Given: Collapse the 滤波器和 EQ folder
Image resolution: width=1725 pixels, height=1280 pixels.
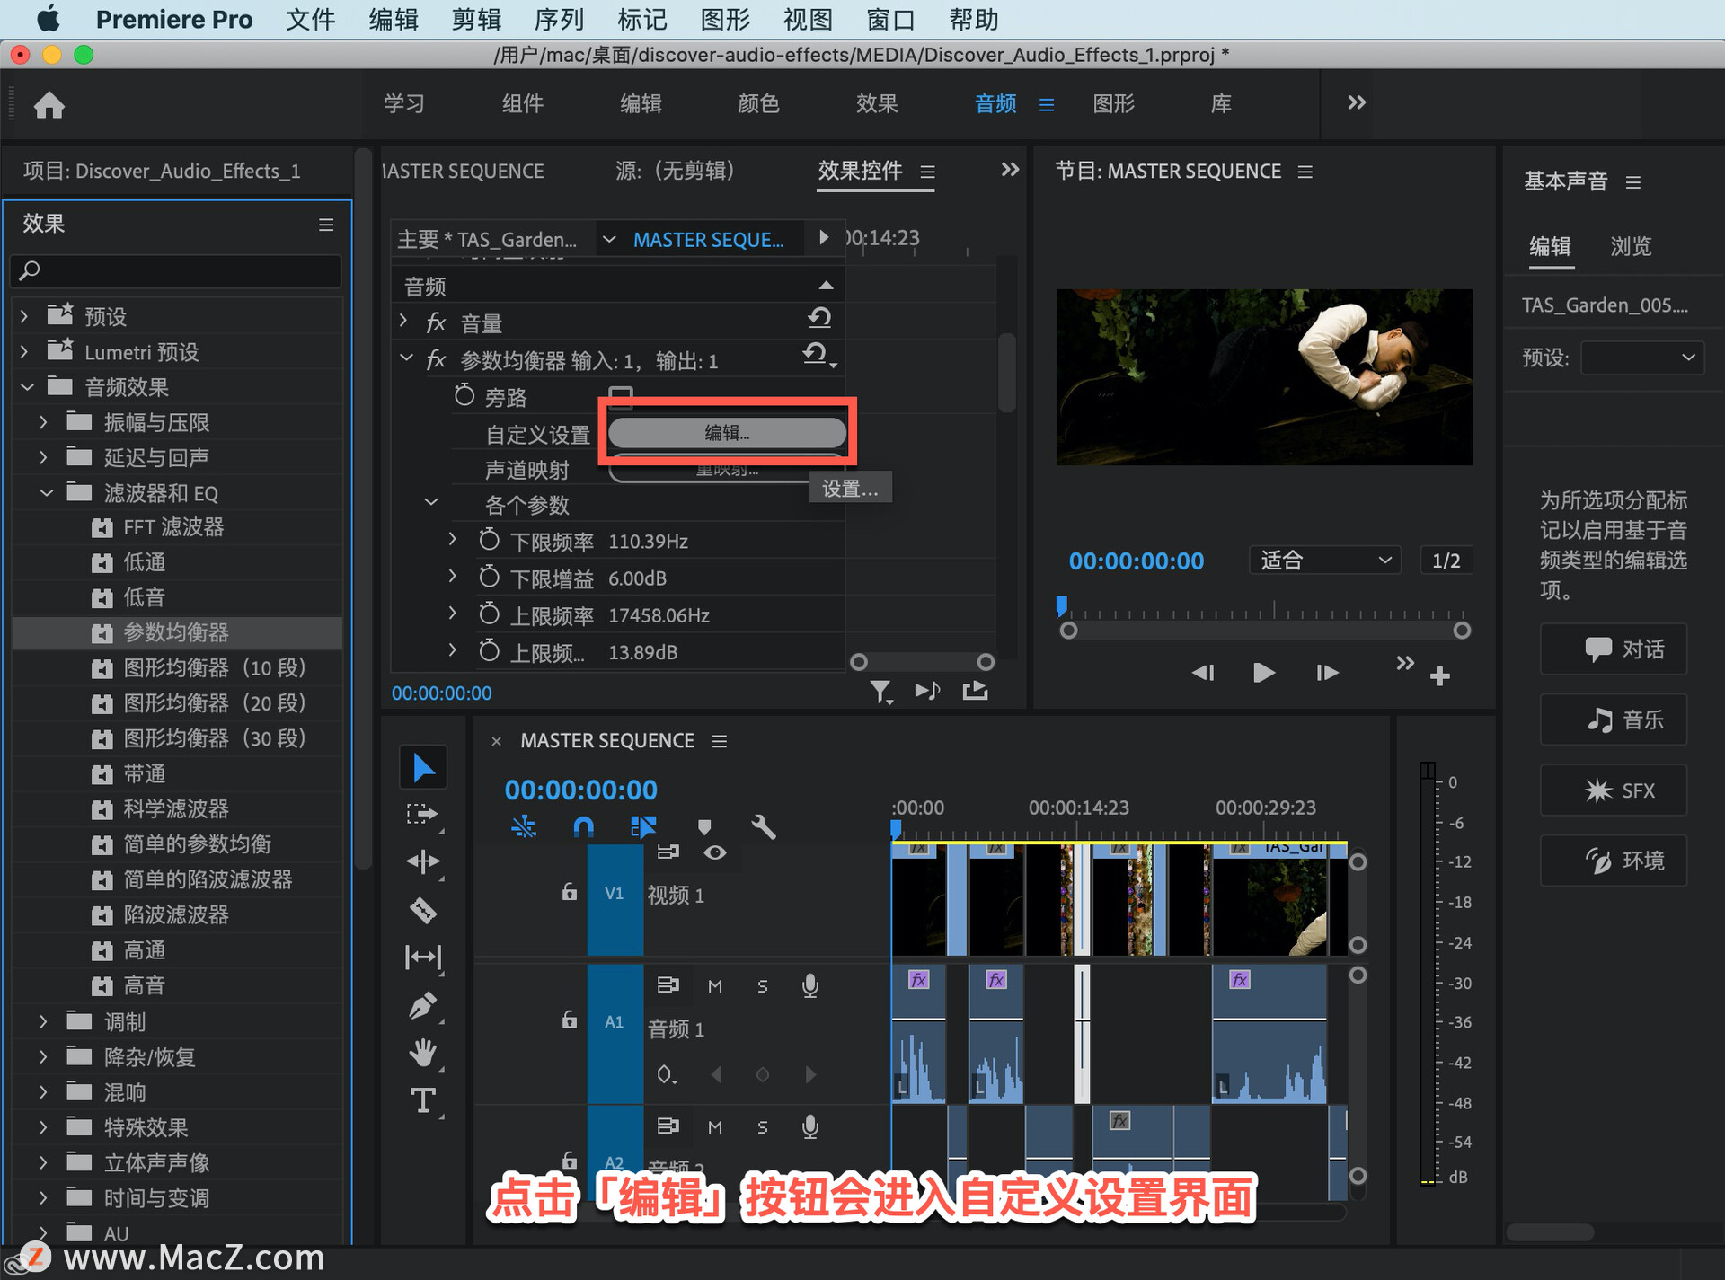Looking at the screenshot, I should click(47, 492).
